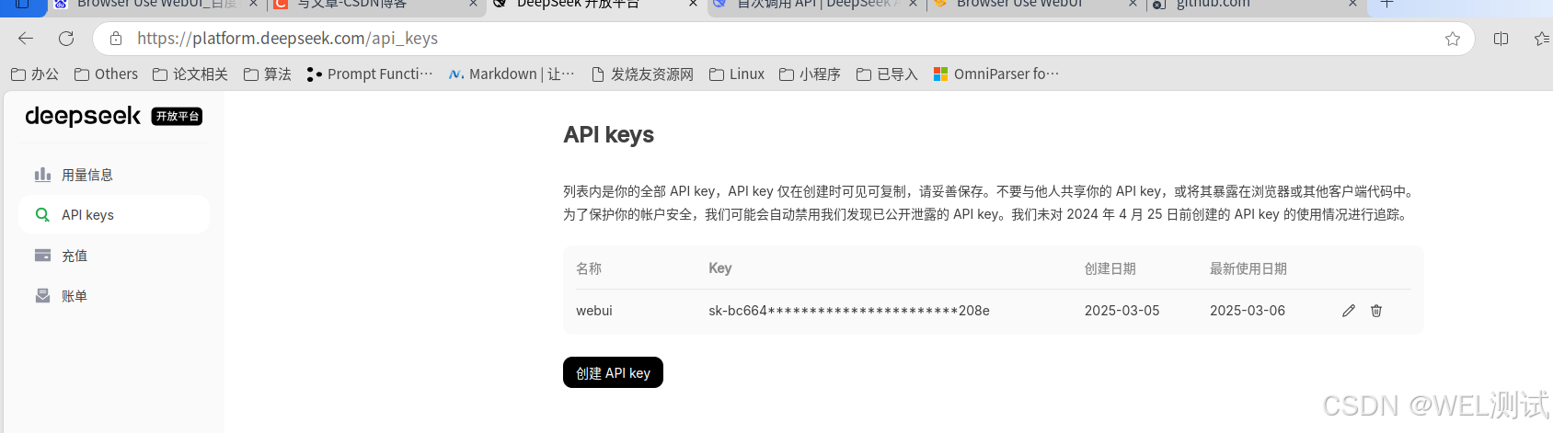The image size is (1553, 433).
Task: Click the 最新使用日期 column header
Action: pos(1248,268)
